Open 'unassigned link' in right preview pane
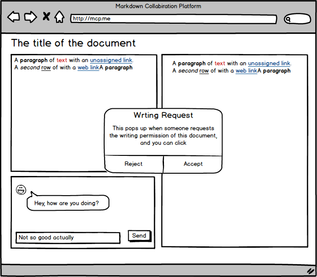Image resolution: width=317 pixels, height=277 pixels. tap(269, 64)
